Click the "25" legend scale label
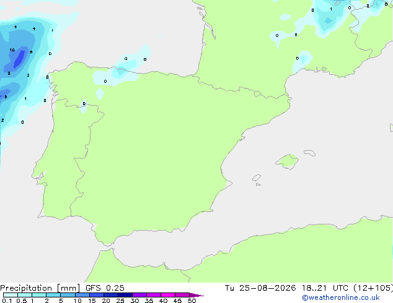Viewport: 393px width, 303px height. (x=120, y=301)
